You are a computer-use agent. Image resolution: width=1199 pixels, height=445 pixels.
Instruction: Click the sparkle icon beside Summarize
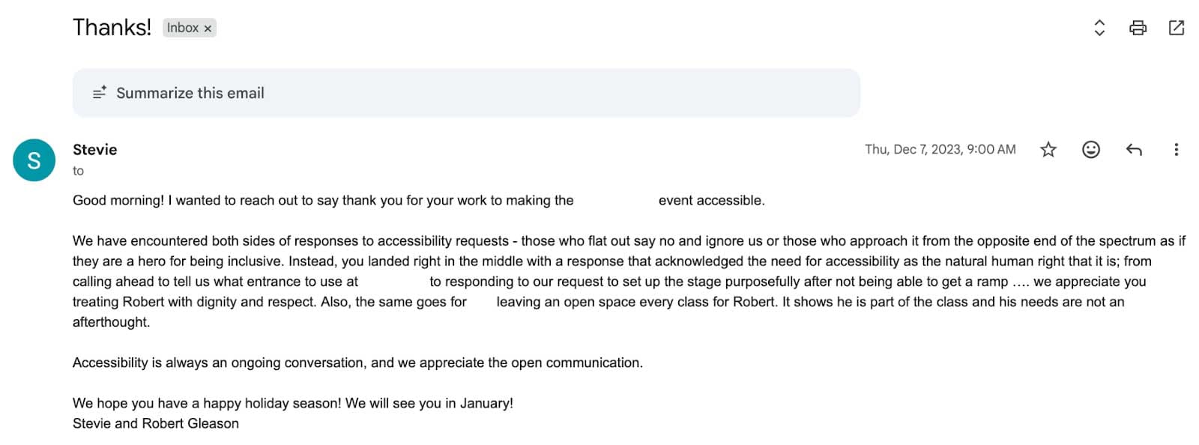pyautogui.click(x=99, y=93)
